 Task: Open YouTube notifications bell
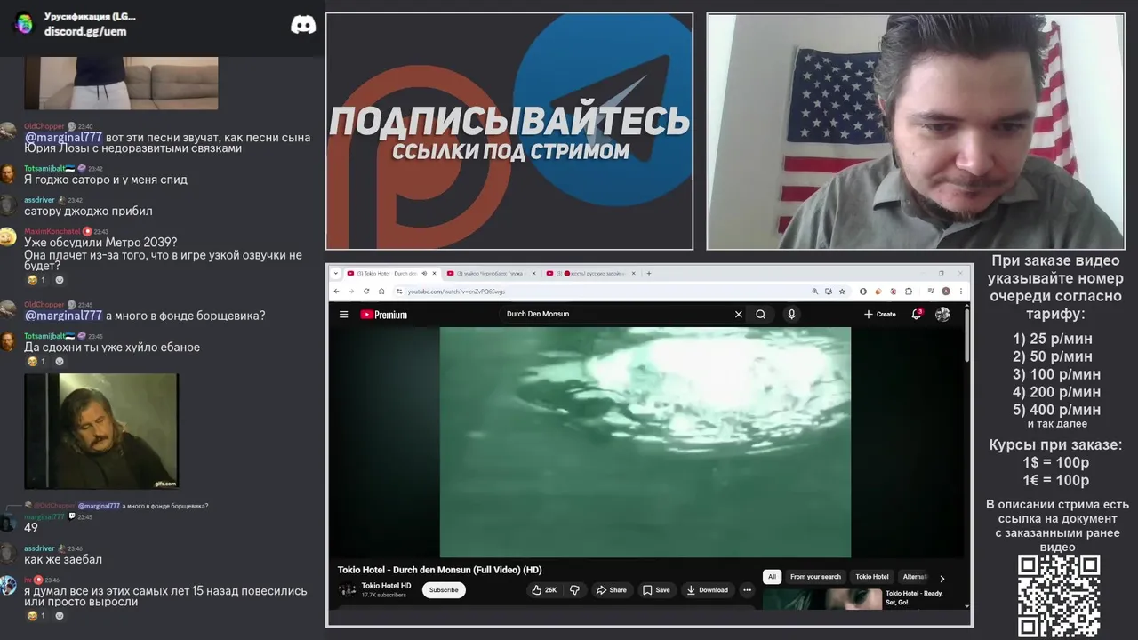click(917, 314)
